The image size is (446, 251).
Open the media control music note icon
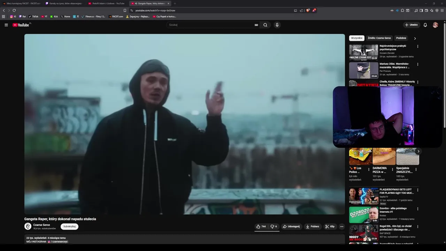(416, 10)
